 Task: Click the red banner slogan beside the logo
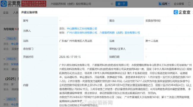(x=34, y=4)
